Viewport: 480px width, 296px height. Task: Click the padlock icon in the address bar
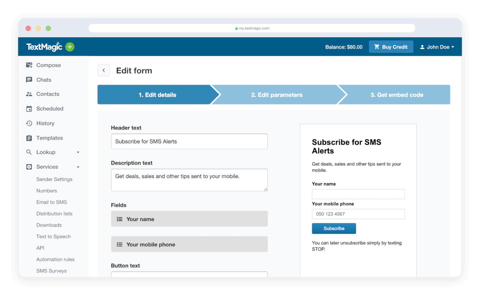tap(236, 28)
